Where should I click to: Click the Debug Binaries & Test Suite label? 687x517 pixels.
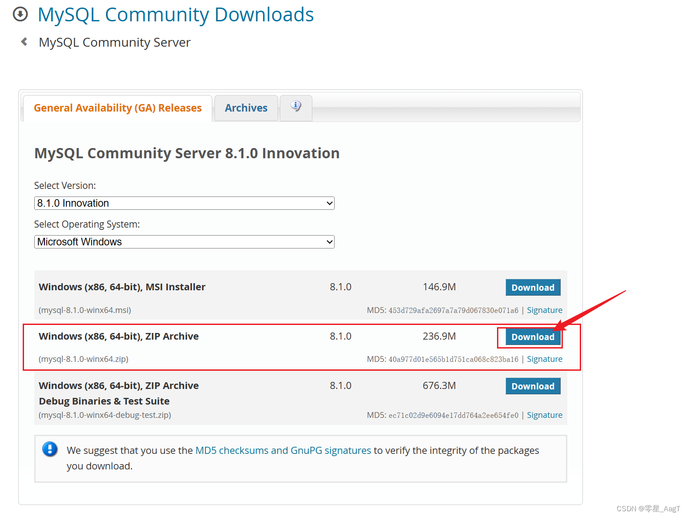click(x=104, y=401)
